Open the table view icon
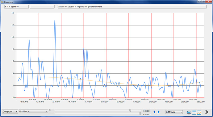The height and width of the screenshot is (117, 213). point(194,112)
